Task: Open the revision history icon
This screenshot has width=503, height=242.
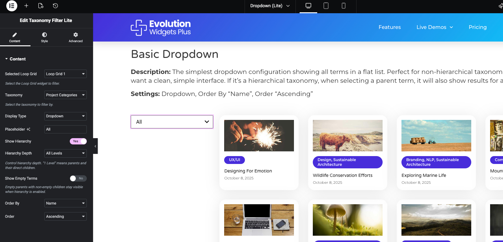Action: tap(55, 6)
